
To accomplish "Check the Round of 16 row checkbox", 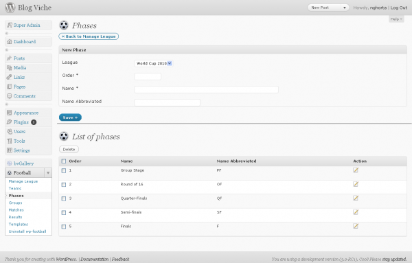I will coord(64,185).
